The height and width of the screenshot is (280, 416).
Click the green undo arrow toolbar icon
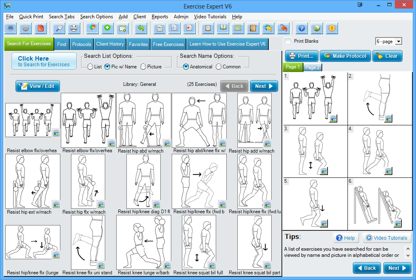(141, 28)
